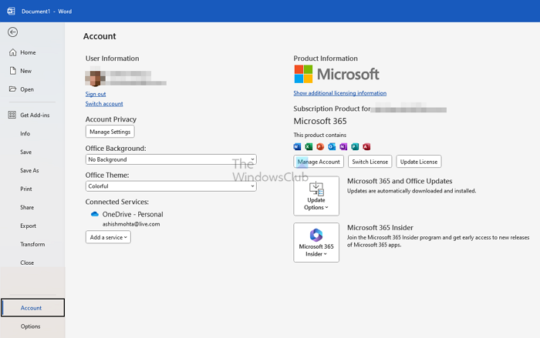Click the ashishmohta@live.com email text

coord(131,224)
